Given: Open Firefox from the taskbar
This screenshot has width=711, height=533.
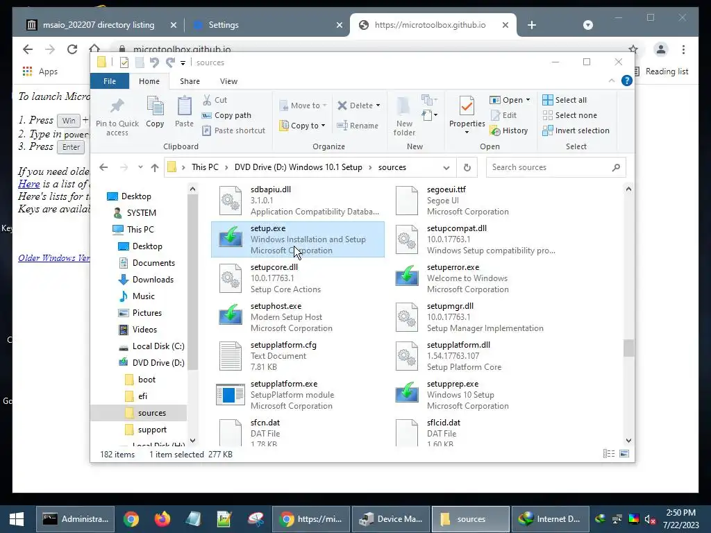Looking at the screenshot, I should coord(162,519).
